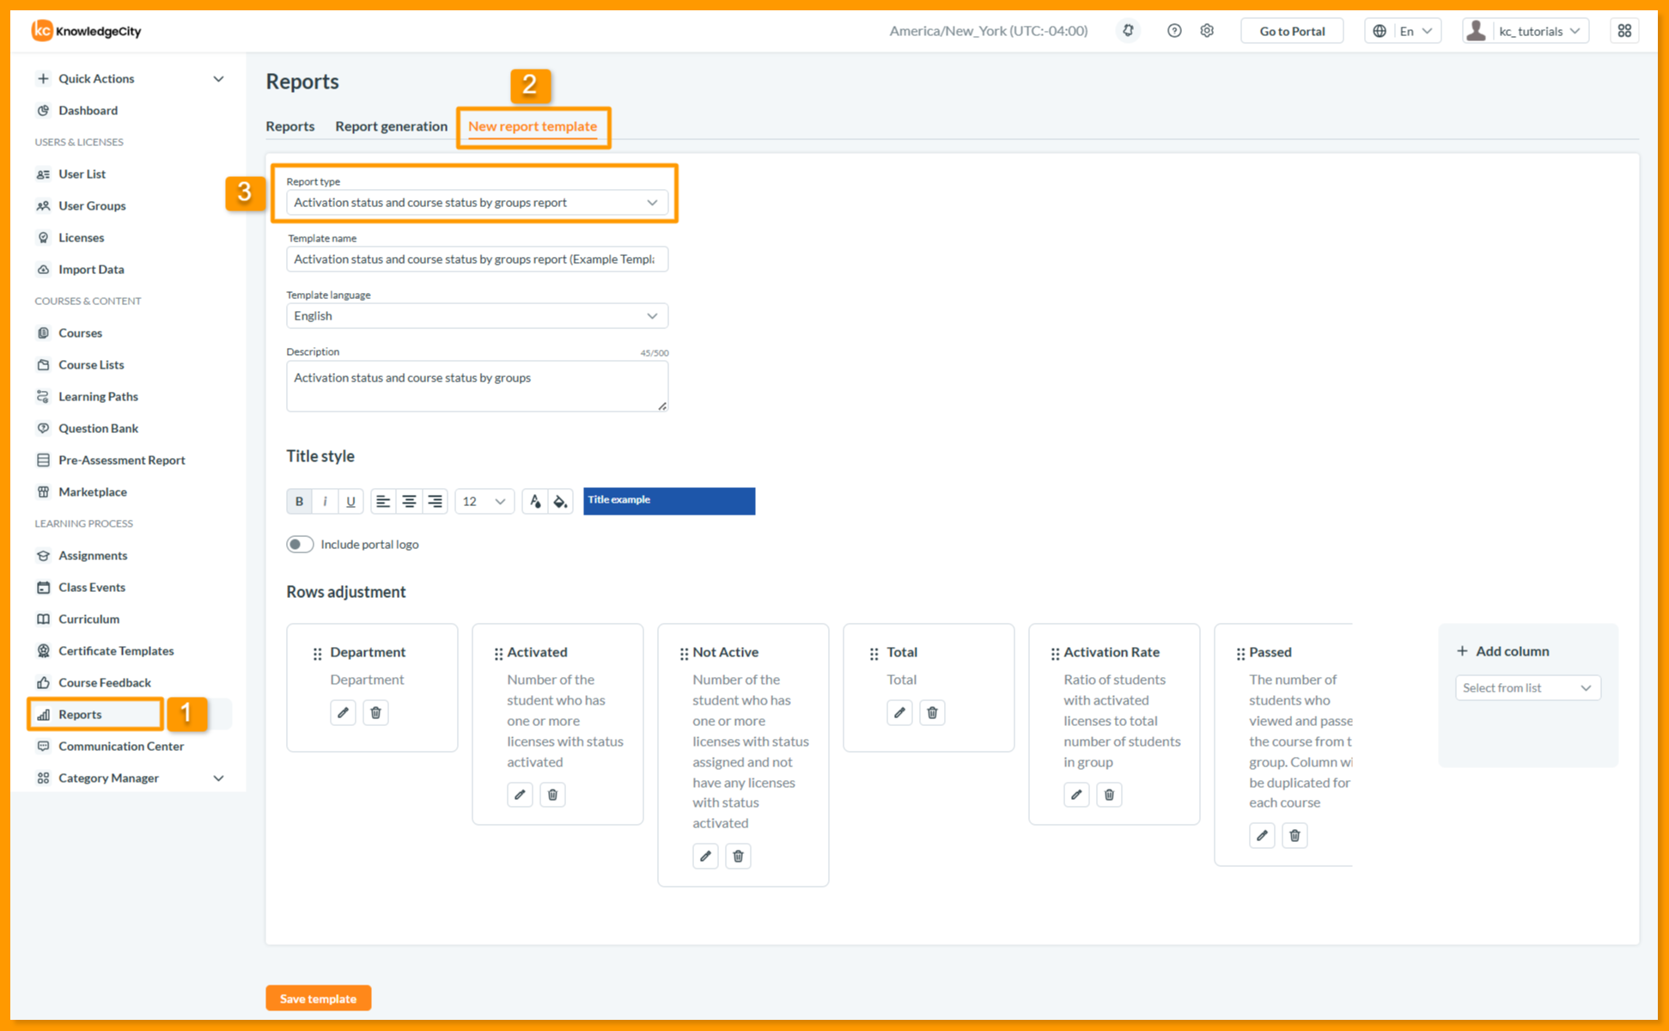This screenshot has width=1669, height=1031.
Task: Pick the title text color
Action: (534, 501)
